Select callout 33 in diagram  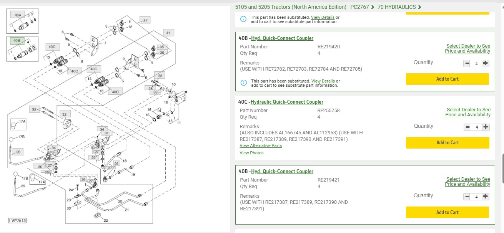pyautogui.click(x=34, y=110)
